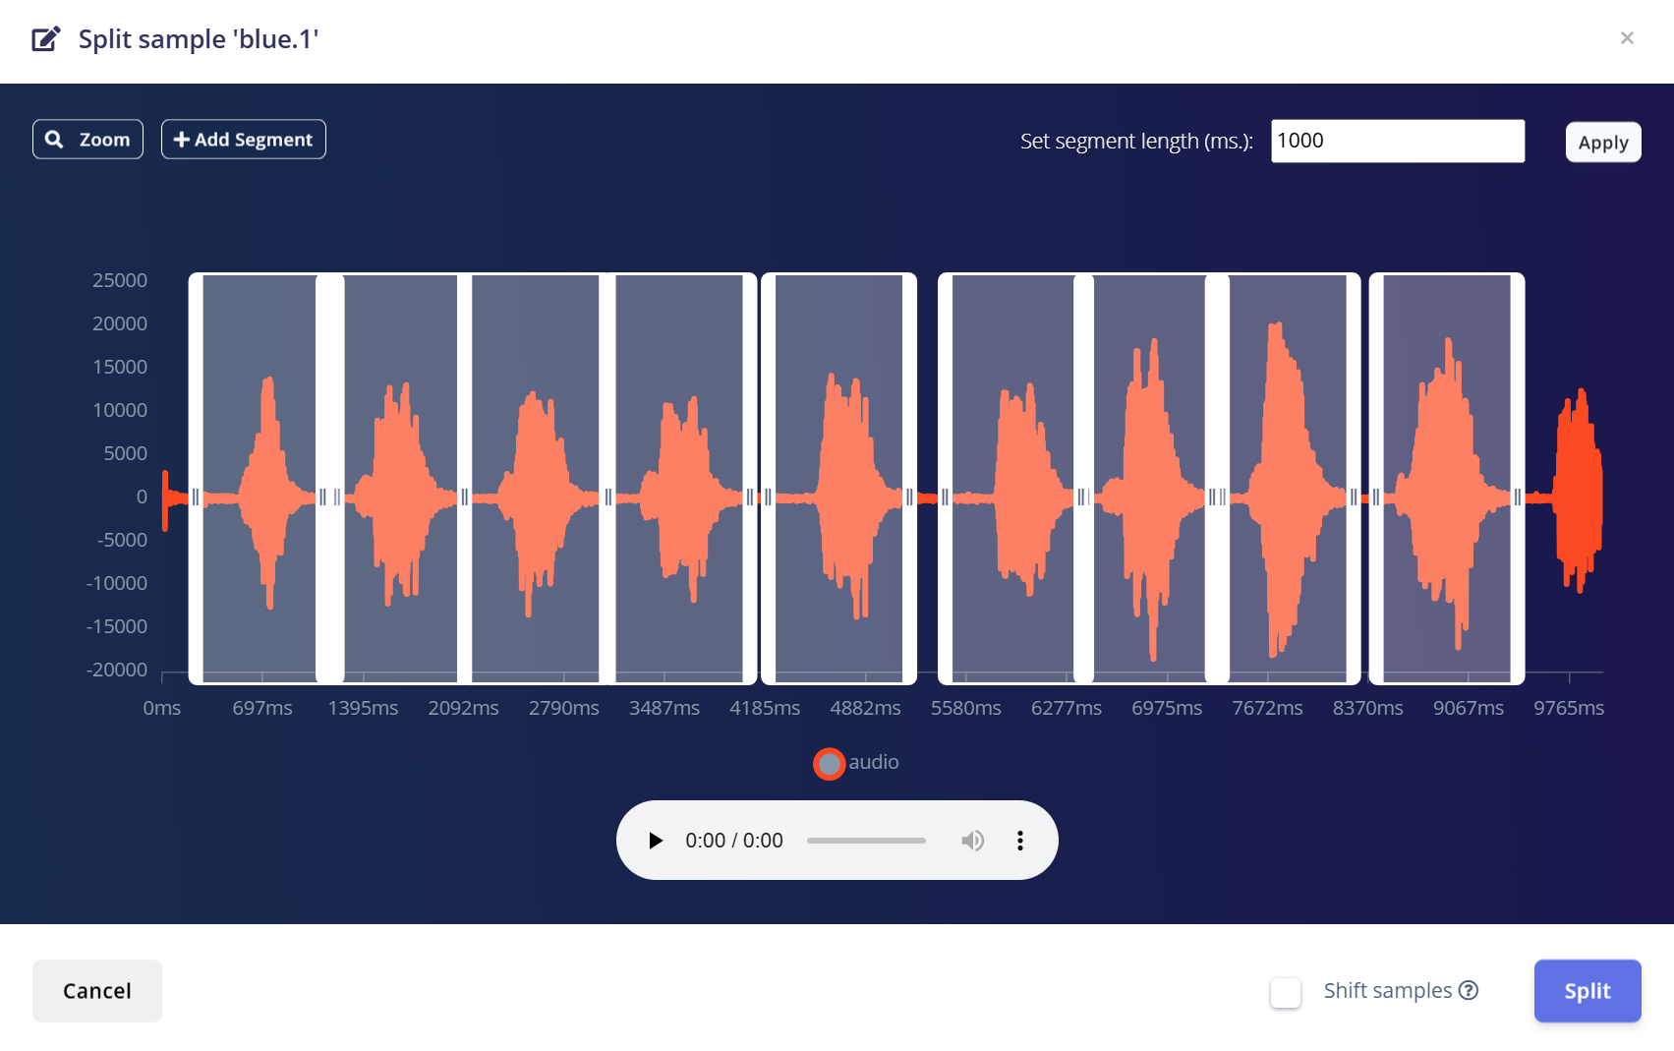
Task: Click the pencil edit icon beside the dialog title
Action: pyautogui.click(x=46, y=38)
